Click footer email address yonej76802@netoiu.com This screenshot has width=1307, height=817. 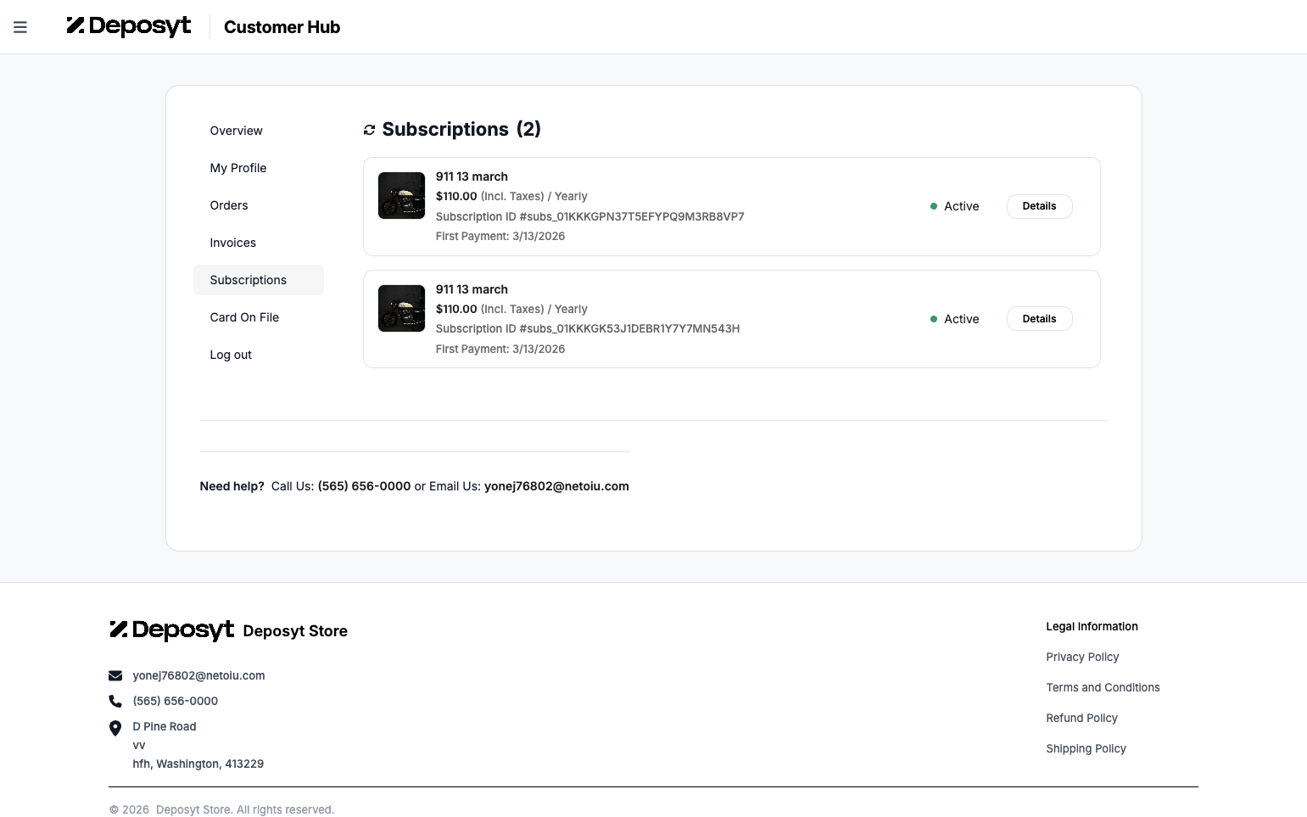(x=198, y=675)
